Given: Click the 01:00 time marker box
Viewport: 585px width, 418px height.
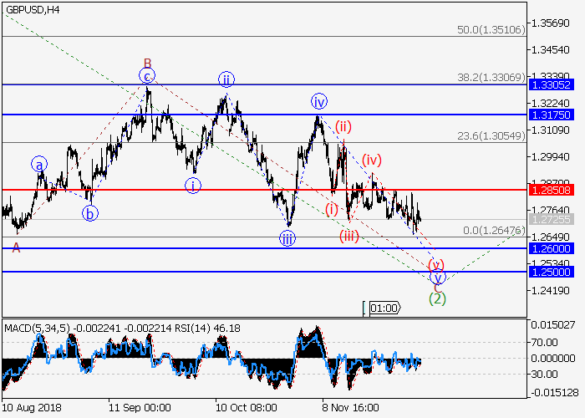Looking at the screenshot, I should (384, 308).
